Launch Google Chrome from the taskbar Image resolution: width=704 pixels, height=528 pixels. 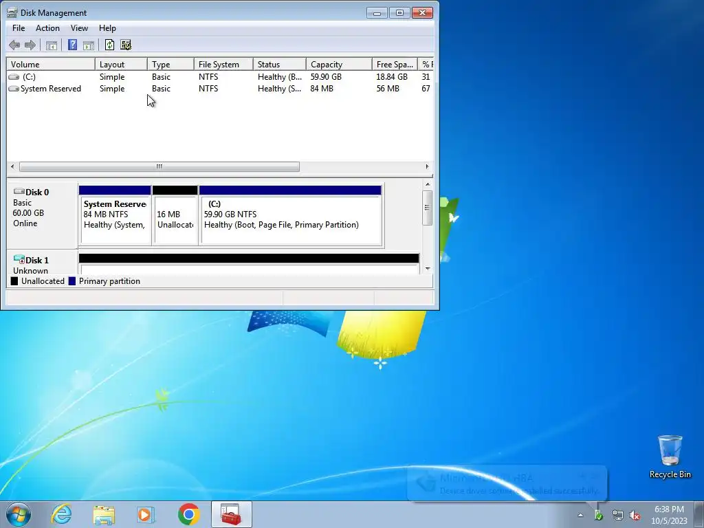[x=188, y=514]
